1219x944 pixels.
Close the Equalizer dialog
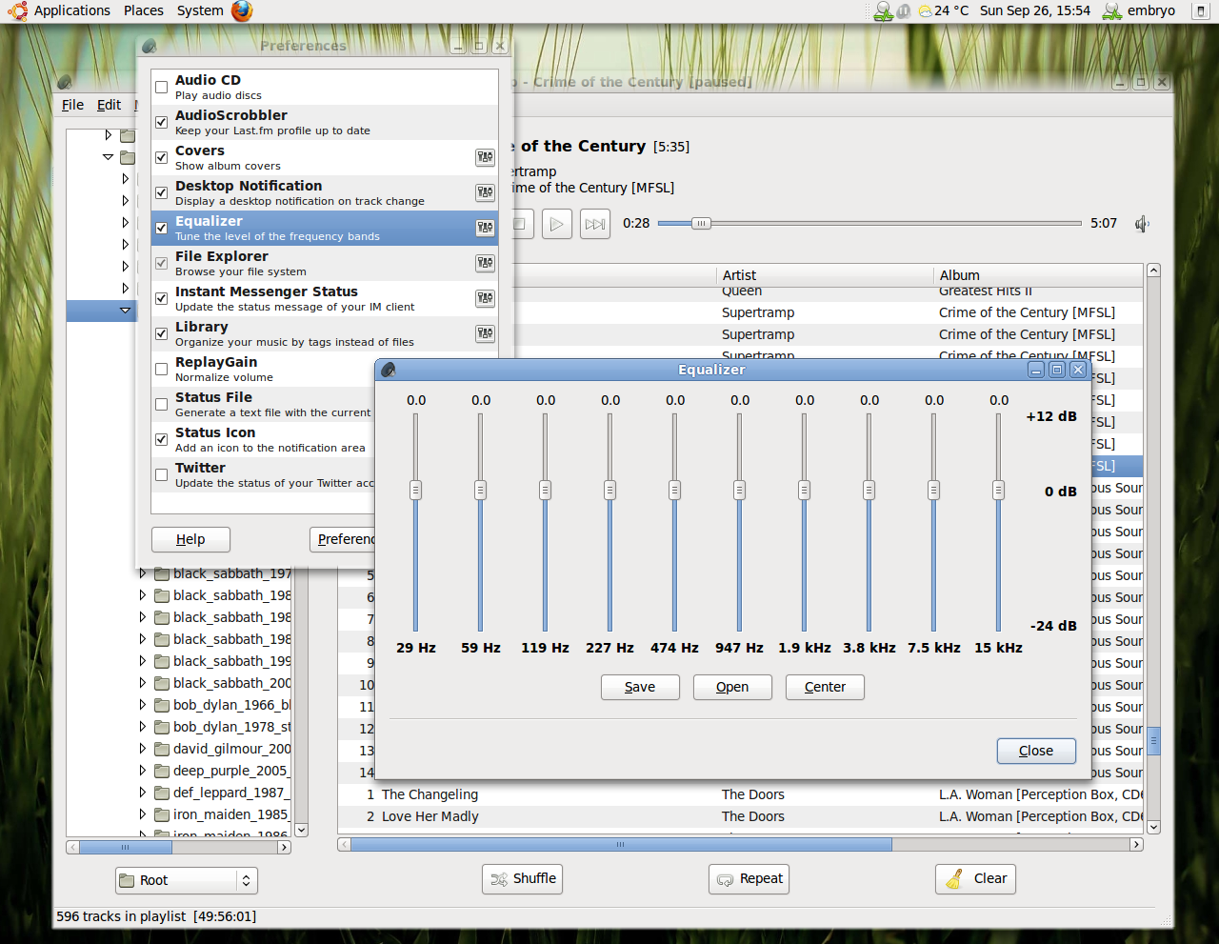1036,751
